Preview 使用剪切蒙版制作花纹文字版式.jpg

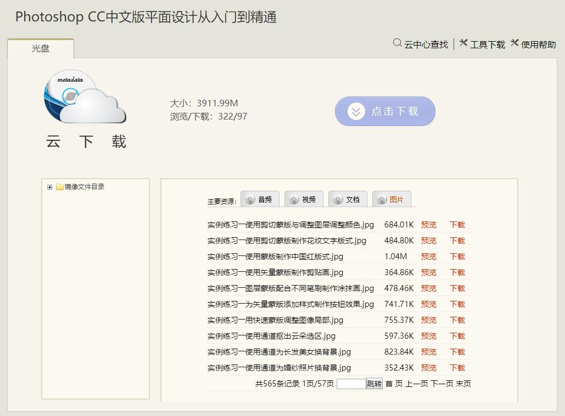pos(429,241)
